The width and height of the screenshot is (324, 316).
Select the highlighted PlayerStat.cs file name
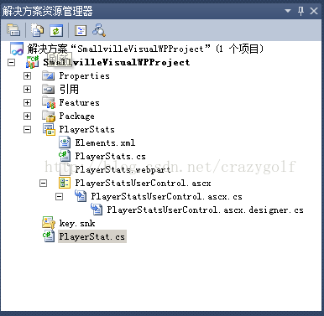coord(92,236)
